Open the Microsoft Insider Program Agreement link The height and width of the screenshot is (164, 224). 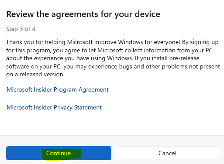click(x=58, y=89)
